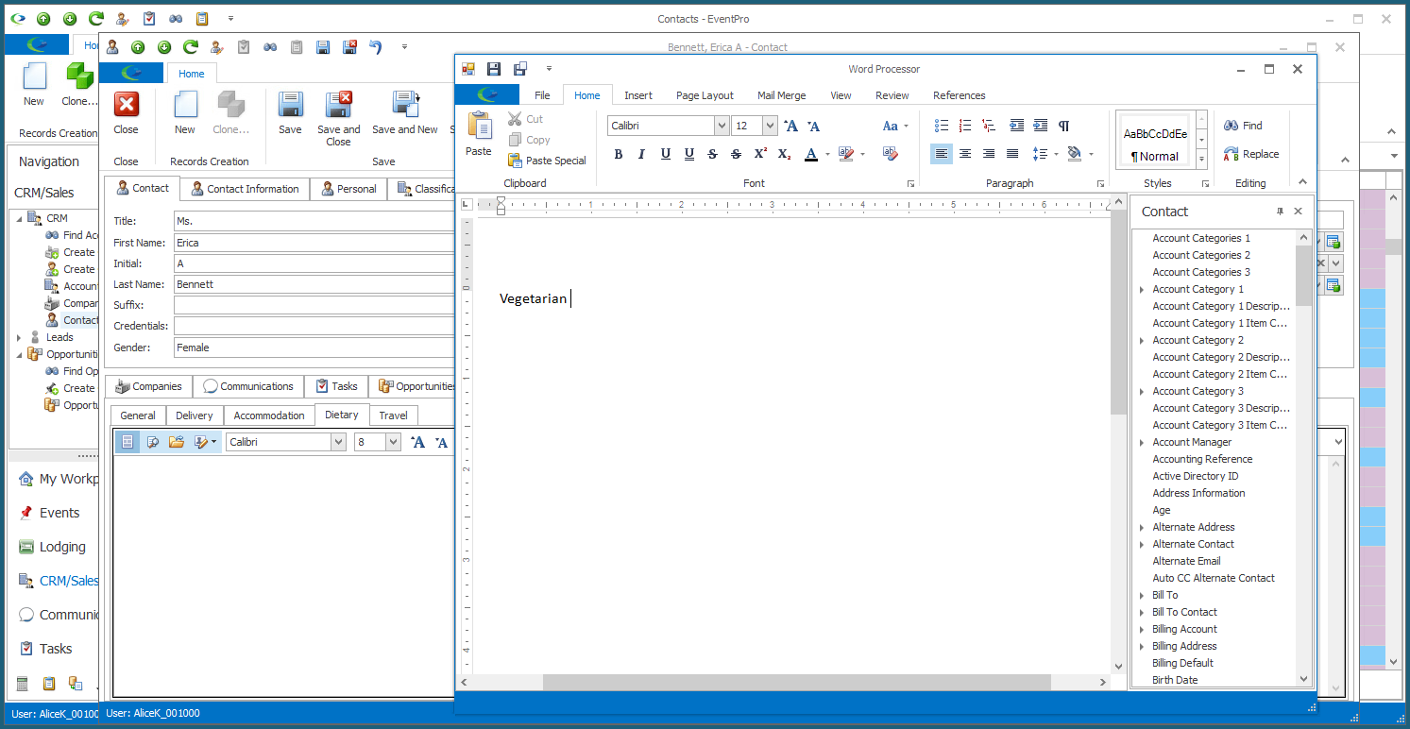This screenshot has width=1410, height=729.
Task: Open the File menu in Word Processor
Action: point(542,95)
